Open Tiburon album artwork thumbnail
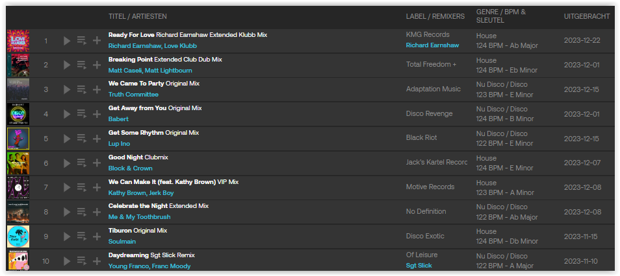620x276 pixels. [18, 236]
